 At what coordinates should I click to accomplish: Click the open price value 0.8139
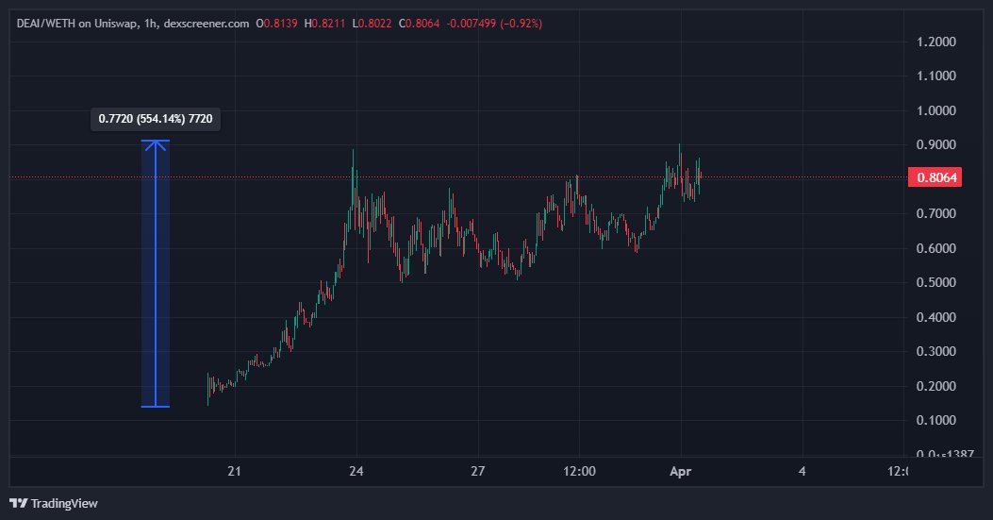(x=280, y=24)
